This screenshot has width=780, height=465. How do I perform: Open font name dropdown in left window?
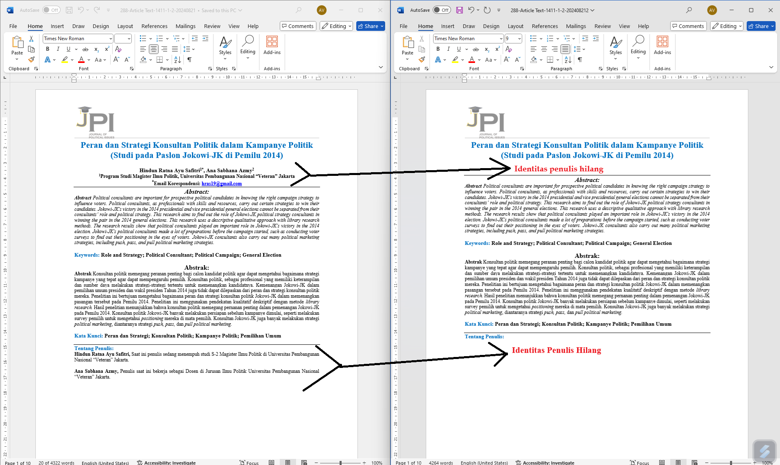pos(110,39)
